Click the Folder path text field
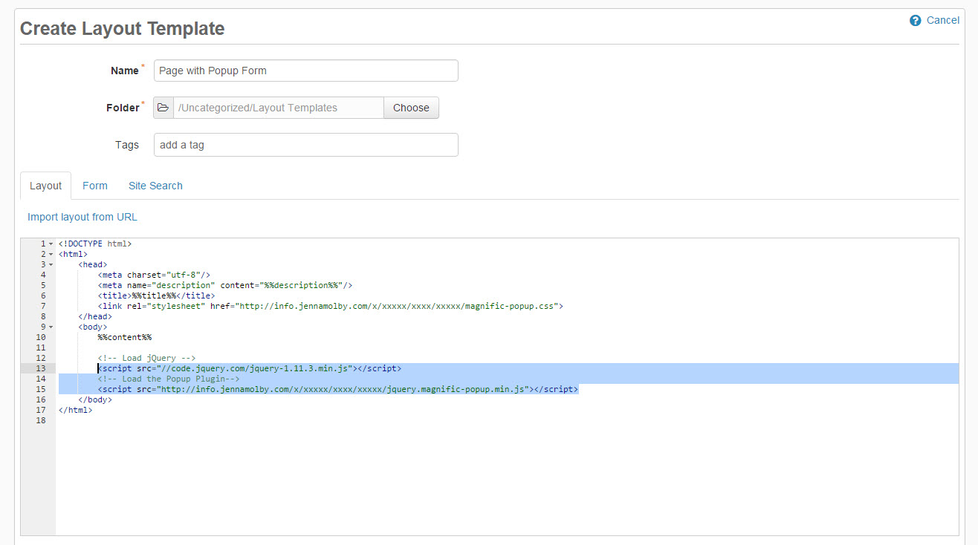The height and width of the screenshot is (545, 978). (279, 108)
